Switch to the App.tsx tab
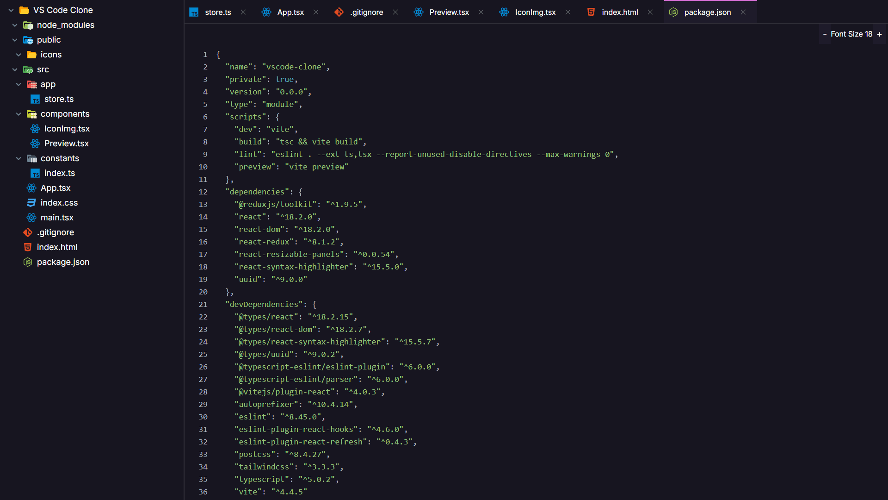Viewport: 888px width, 500px height. [290, 12]
